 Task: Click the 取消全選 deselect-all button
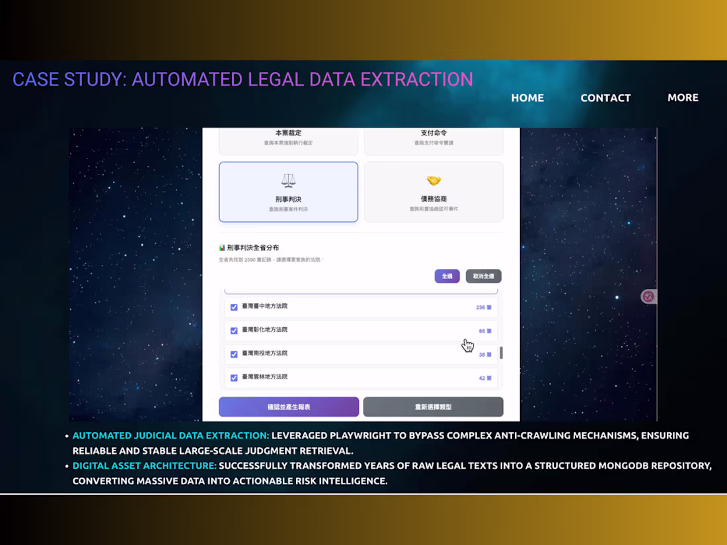[x=484, y=276]
